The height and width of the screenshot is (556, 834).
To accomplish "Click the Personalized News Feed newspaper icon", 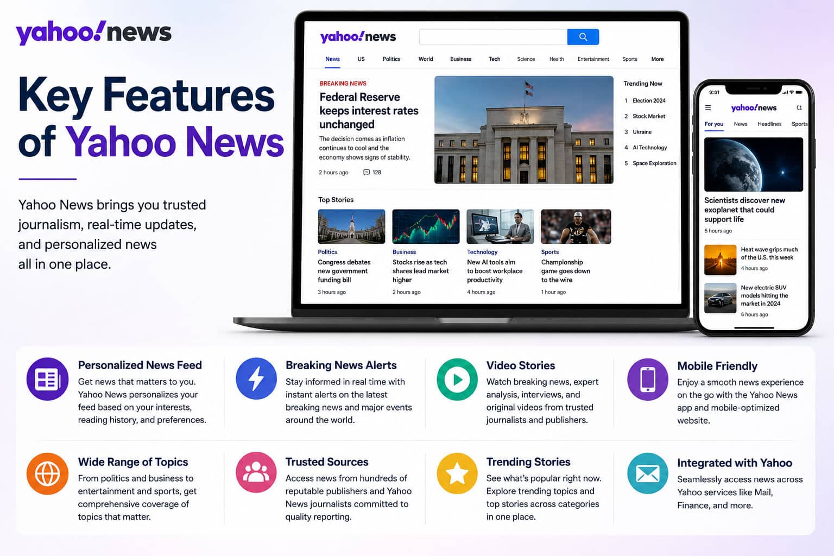I will coord(47,379).
